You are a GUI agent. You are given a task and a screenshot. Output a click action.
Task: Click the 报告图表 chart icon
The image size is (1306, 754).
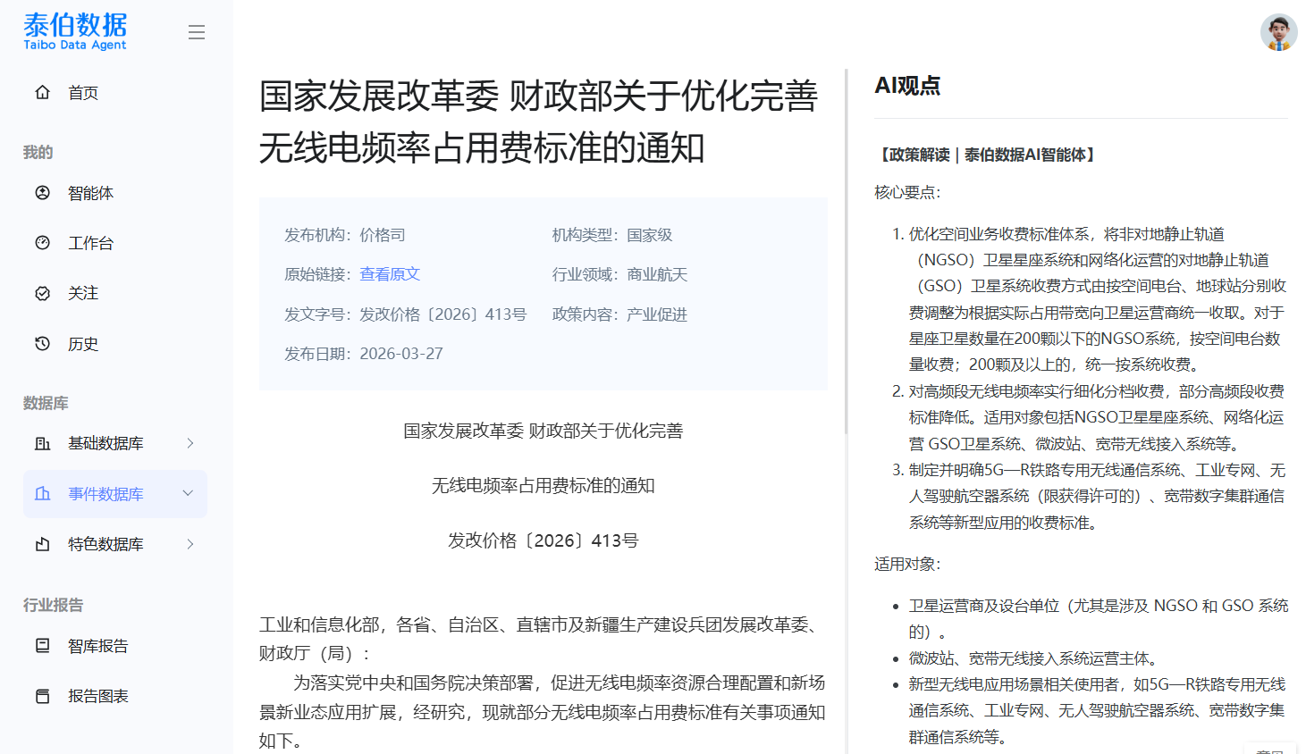42,696
